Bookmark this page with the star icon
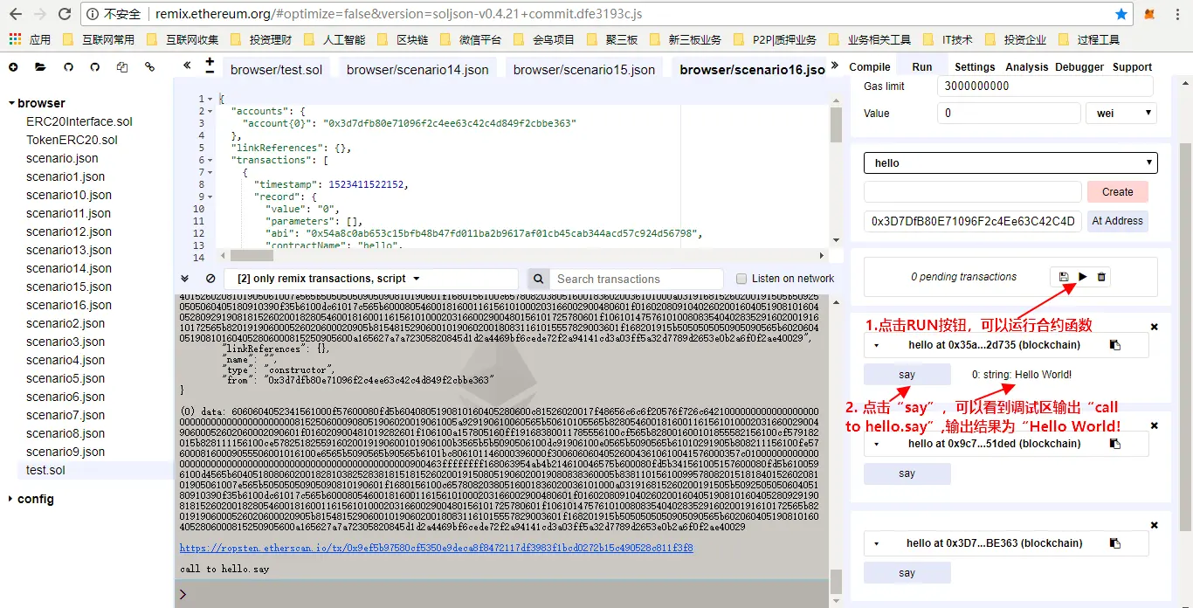The width and height of the screenshot is (1193, 608). (1121, 14)
